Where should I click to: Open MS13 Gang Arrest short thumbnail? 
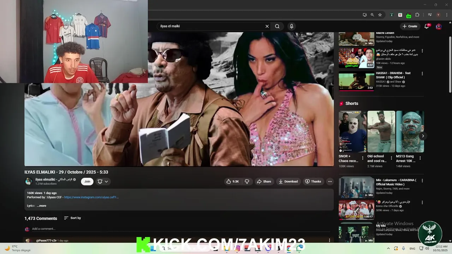pyautogui.click(x=410, y=132)
